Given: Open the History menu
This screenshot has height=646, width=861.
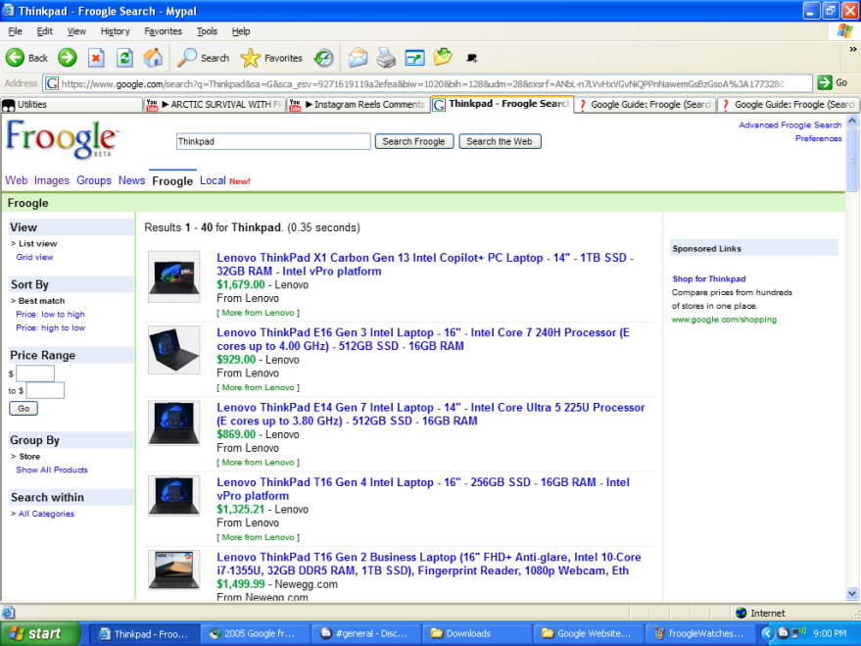Looking at the screenshot, I should pyautogui.click(x=115, y=31).
